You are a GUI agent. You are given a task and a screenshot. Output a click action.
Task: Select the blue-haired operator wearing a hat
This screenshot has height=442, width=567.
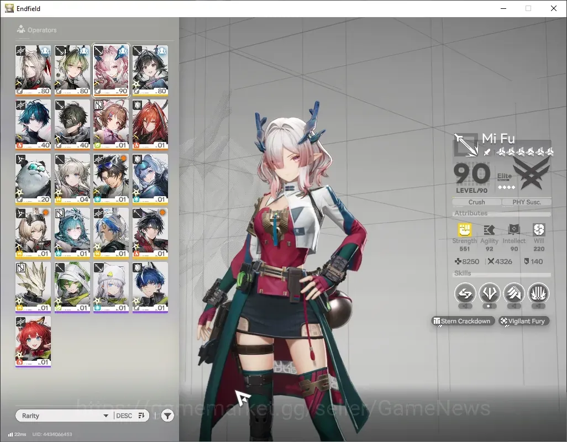(x=150, y=179)
